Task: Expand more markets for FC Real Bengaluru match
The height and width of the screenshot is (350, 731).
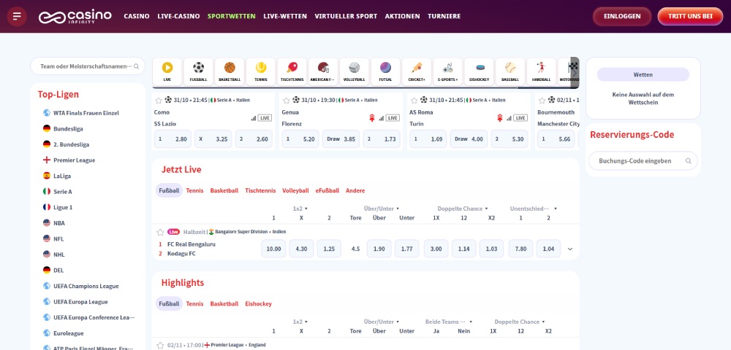Action: pyautogui.click(x=570, y=249)
